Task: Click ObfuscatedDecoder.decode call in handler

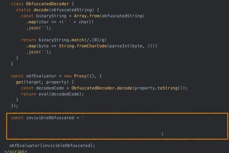Action: 102,88
